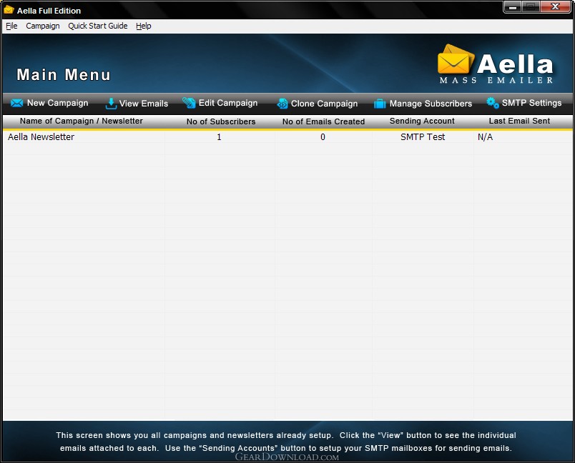Click the SMTP Test sending account cell
The width and height of the screenshot is (575, 463).
[x=423, y=137]
